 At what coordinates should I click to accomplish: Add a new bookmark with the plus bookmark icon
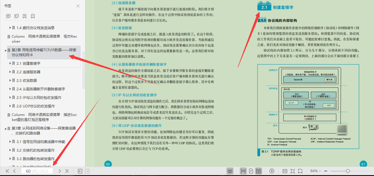coord(25,16)
